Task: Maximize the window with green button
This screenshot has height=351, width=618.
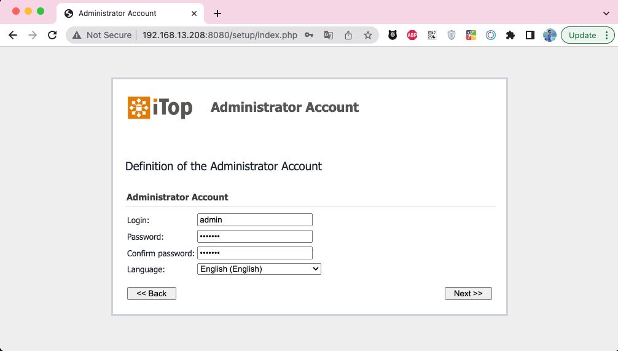Action: [40, 11]
